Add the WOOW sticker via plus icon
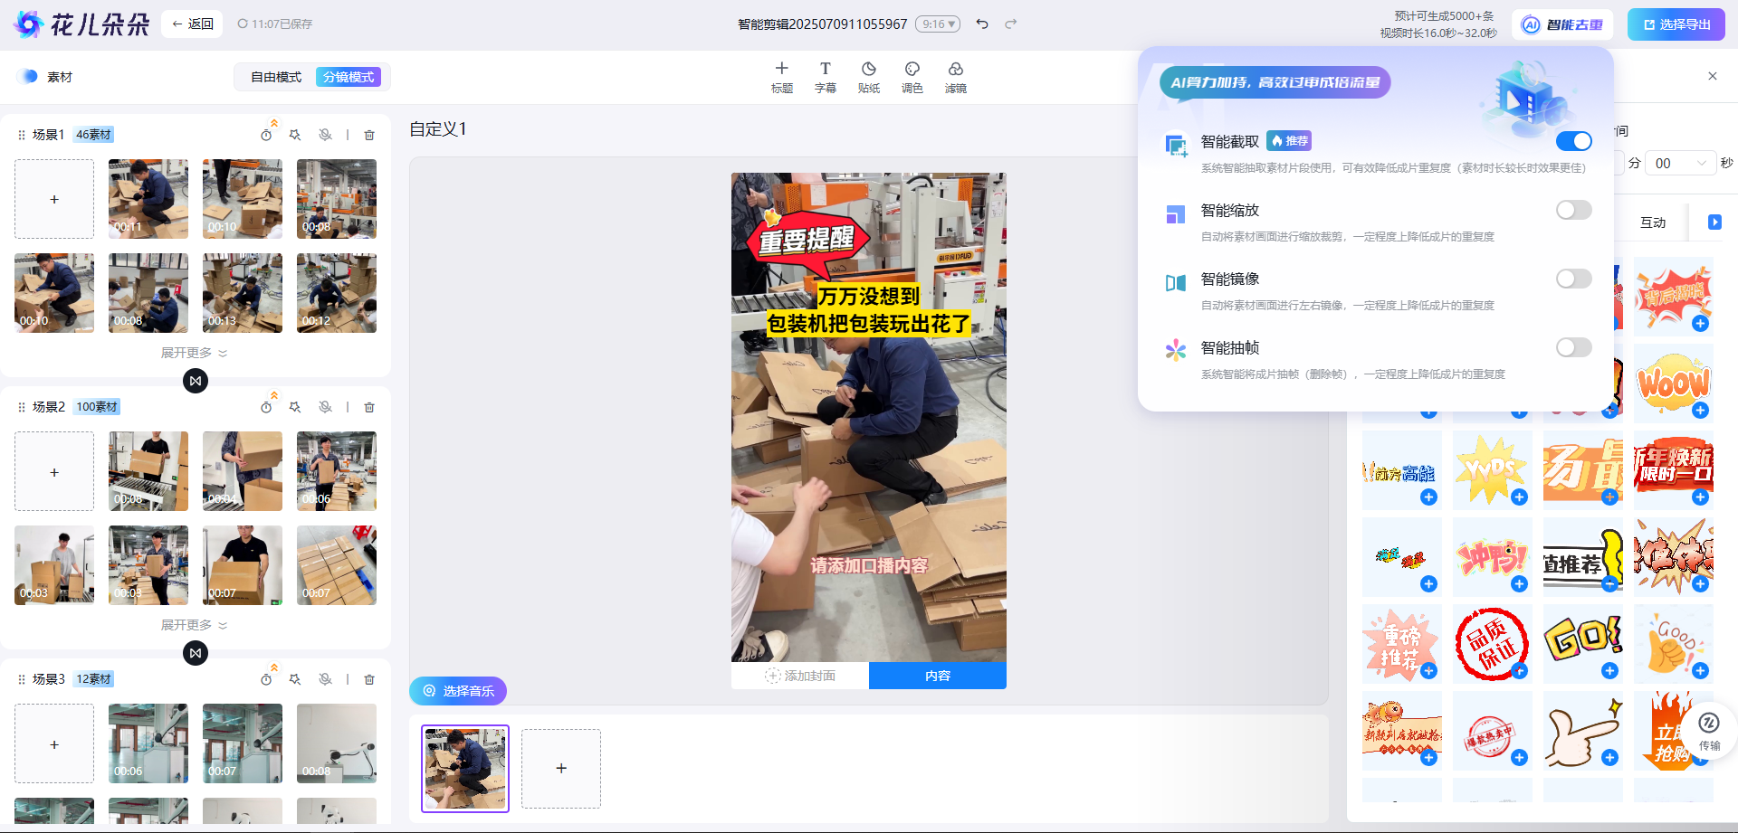 (1700, 411)
